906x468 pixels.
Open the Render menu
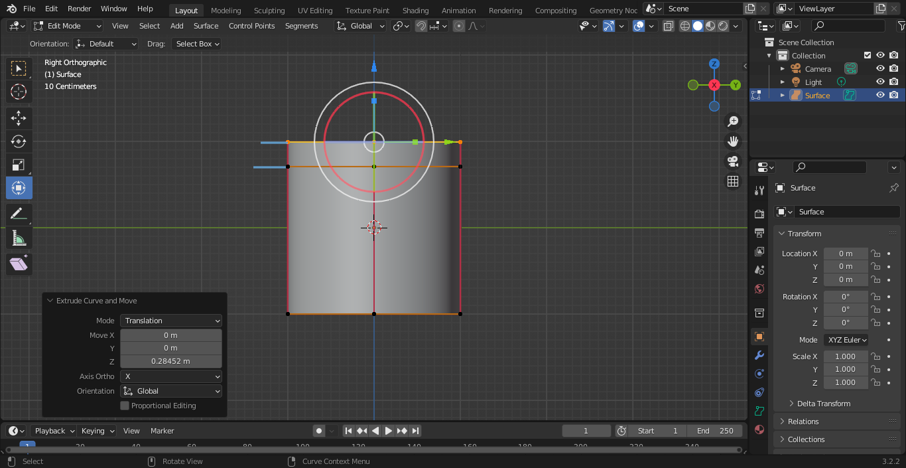tap(80, 9)
